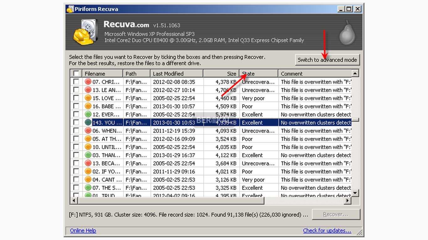The height and width of the screenshot is (240, 428).
Task: Click the Check for updates link
Action: point(327,231)
